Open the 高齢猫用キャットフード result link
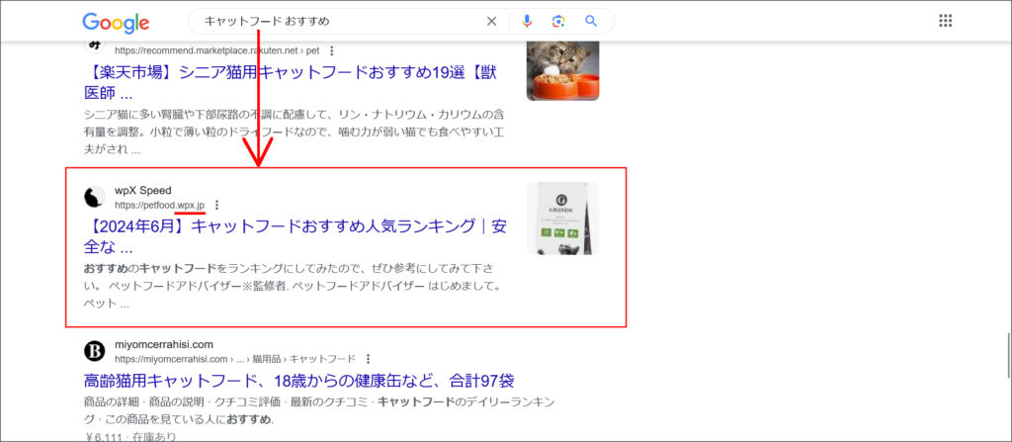This screenshot has width=1012, height=442. 297,382
